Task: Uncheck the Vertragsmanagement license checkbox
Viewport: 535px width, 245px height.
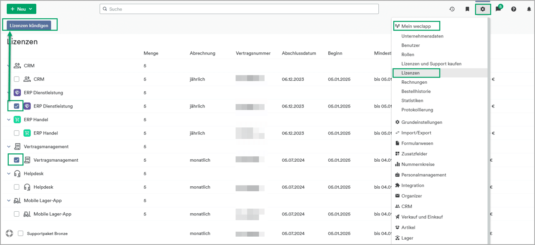Action: (17, 160)
